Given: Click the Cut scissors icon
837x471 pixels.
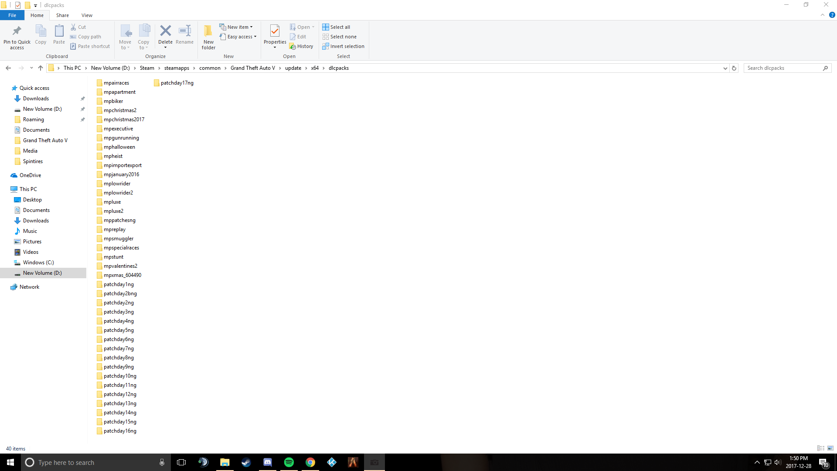Looking at the screenshot, I should [x=73, y=27].
